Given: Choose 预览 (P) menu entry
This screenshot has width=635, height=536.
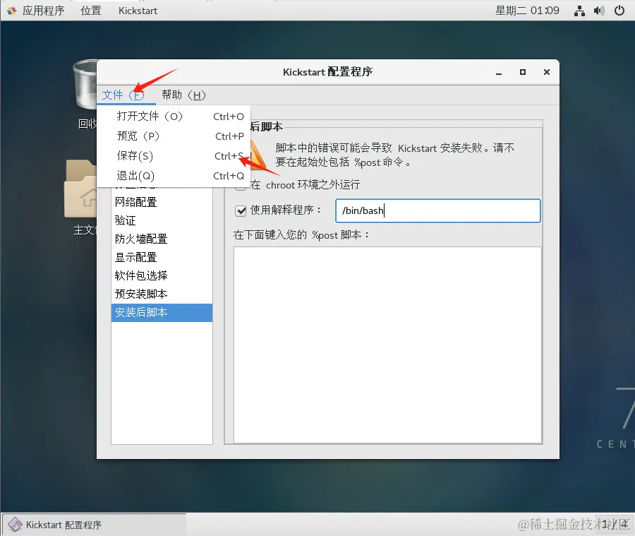Looking at the screenshot, I should point(174,136).
